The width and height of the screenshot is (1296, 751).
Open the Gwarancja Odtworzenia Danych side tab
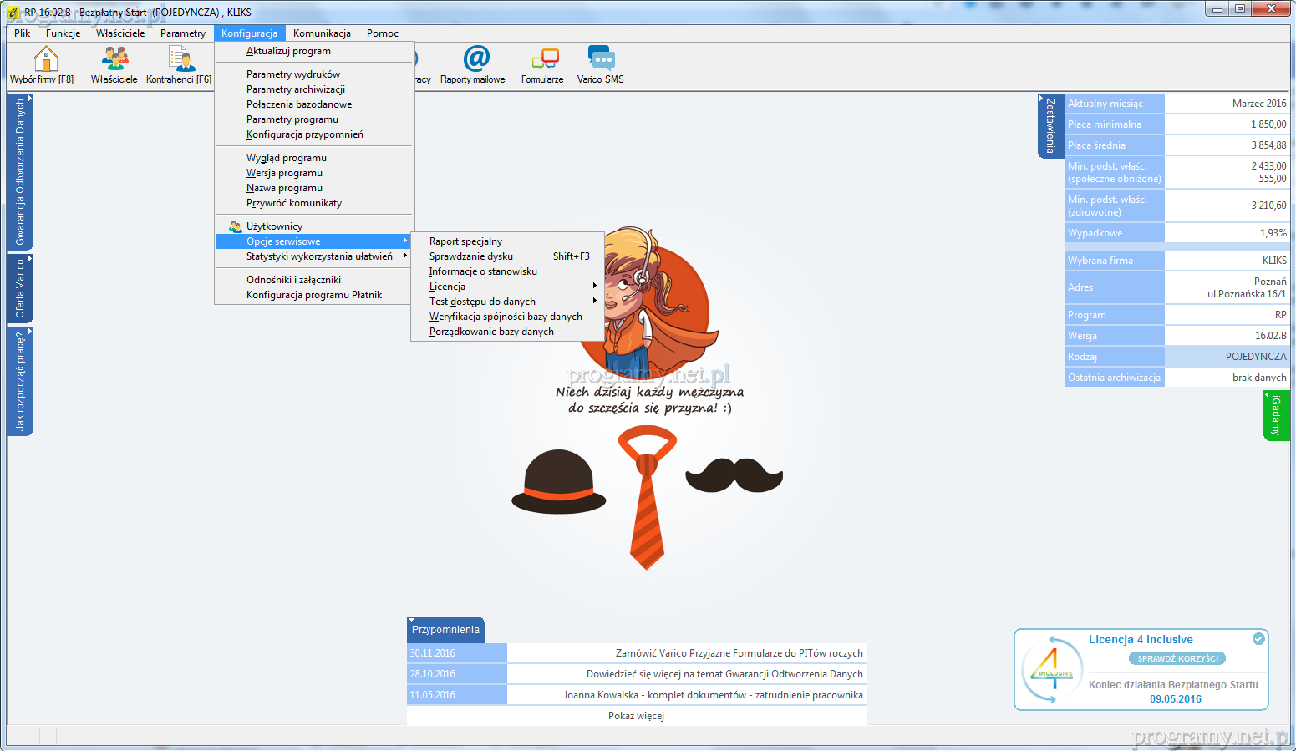click(20, 172)
